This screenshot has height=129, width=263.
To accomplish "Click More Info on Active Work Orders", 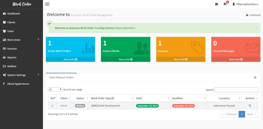I will coord(70,59).
